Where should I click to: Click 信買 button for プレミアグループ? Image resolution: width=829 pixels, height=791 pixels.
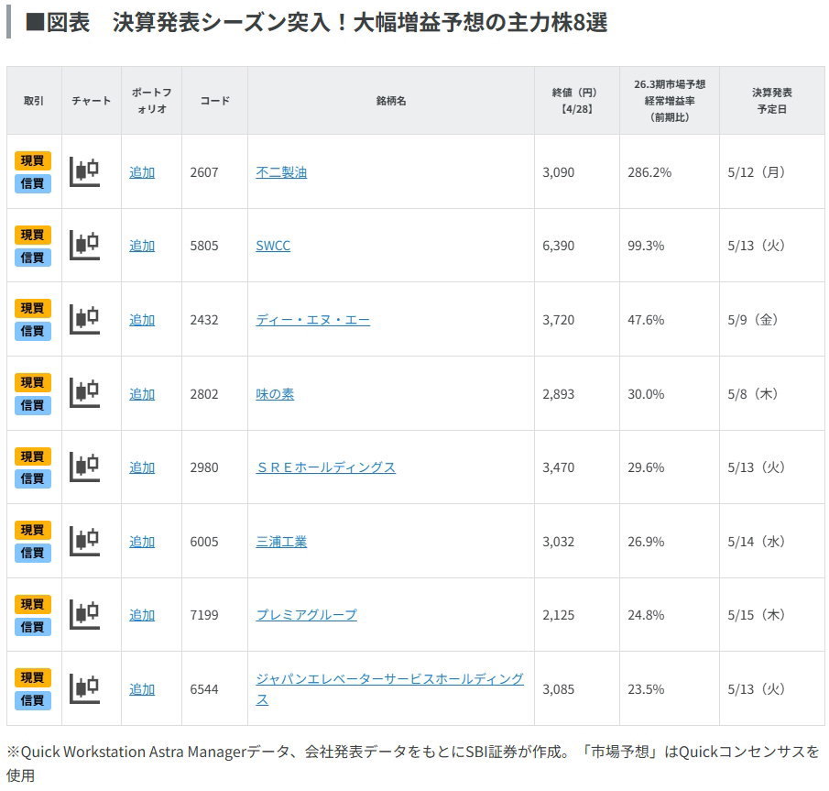tap(33, 626)
